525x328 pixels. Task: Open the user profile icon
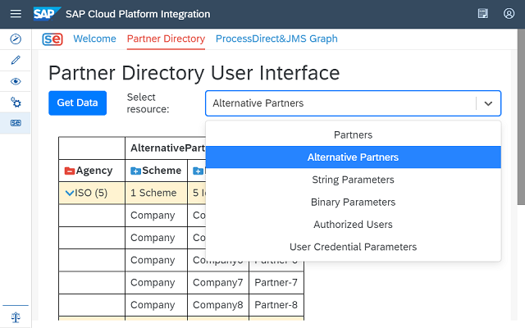(509, 14)
